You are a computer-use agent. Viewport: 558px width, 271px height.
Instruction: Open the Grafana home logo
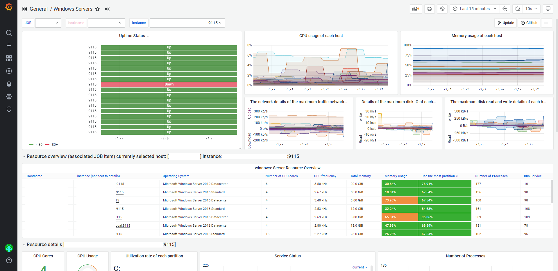[9, 7]
